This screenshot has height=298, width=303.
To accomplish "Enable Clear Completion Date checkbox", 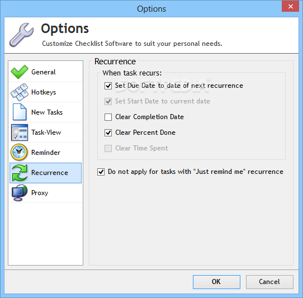I will click(x=108, y=117).
